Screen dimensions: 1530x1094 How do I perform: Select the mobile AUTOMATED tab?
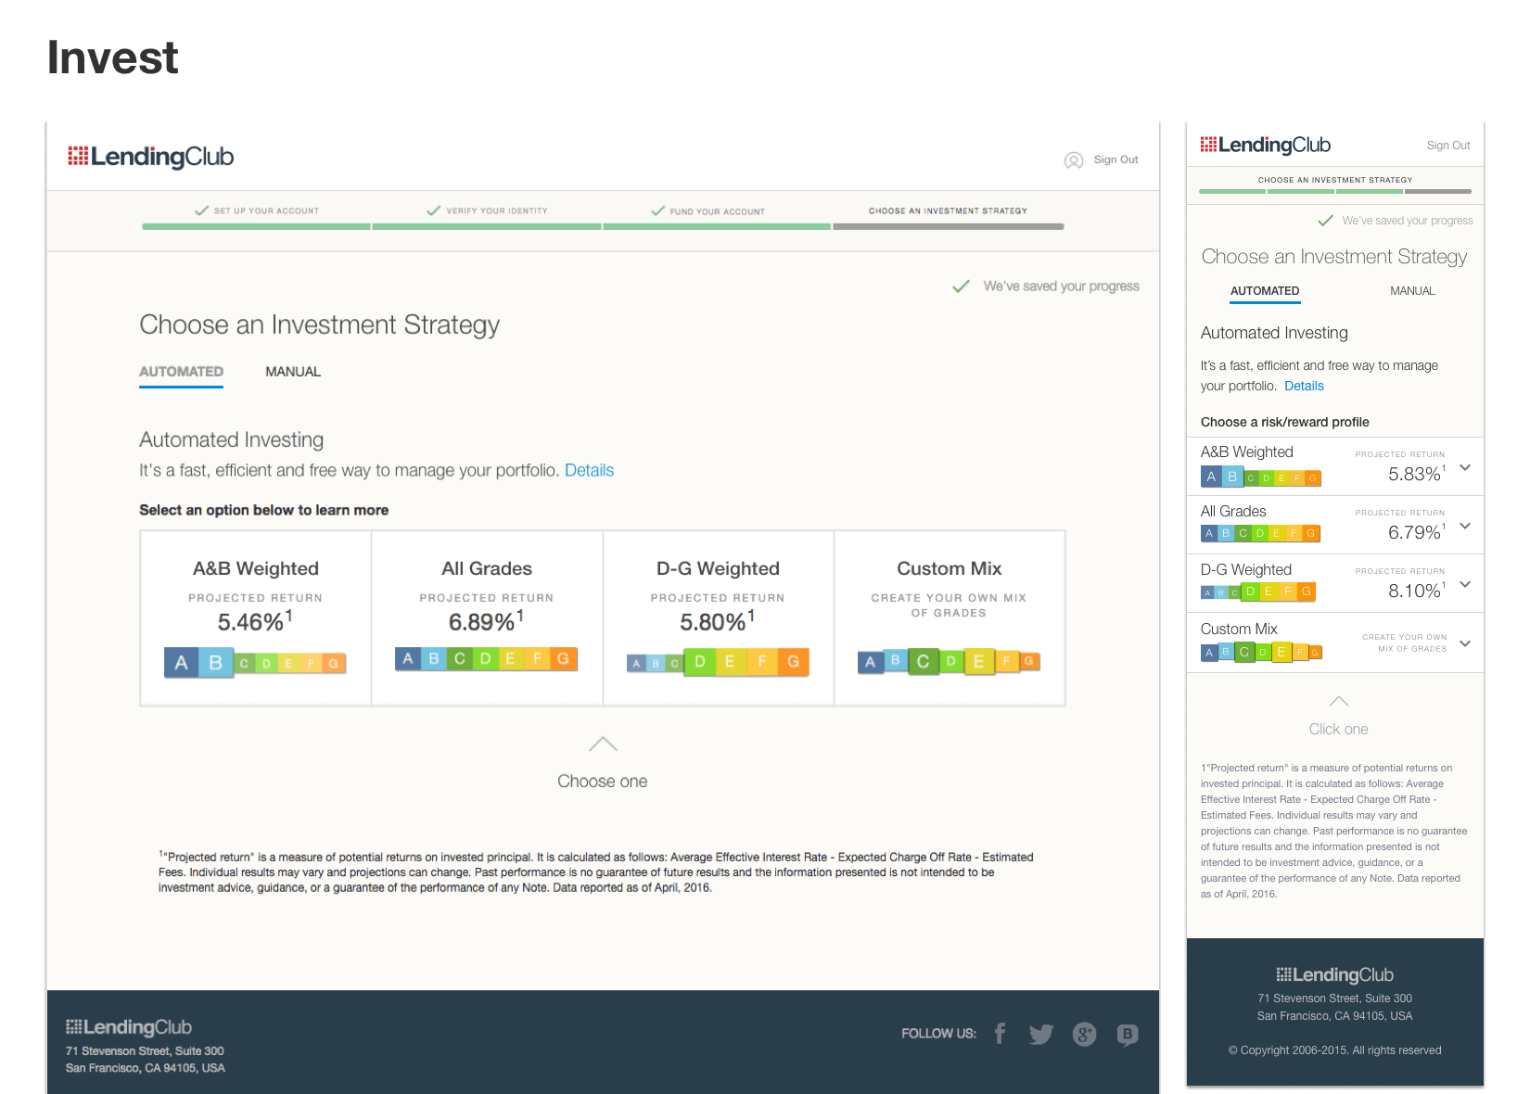point(1265,291)
